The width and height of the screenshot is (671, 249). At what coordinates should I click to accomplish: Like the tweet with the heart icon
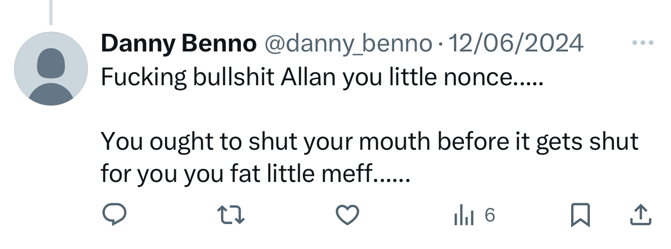[x=347, y=215]
